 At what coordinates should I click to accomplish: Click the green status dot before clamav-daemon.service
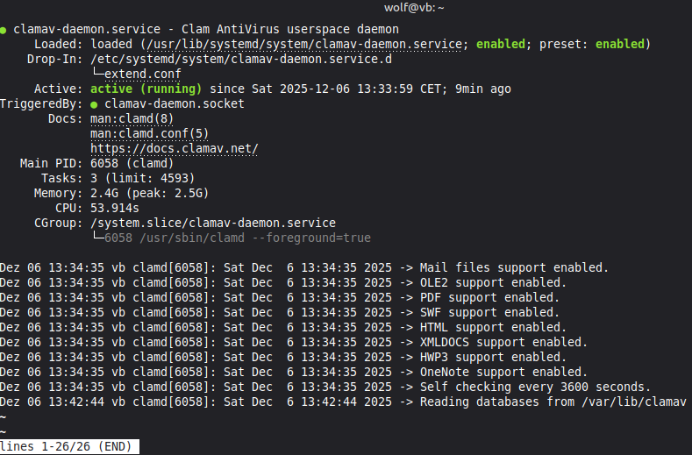[4, 29]
